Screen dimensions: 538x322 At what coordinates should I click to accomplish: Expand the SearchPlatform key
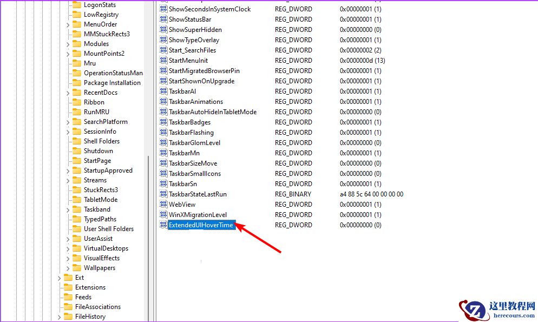68,122
